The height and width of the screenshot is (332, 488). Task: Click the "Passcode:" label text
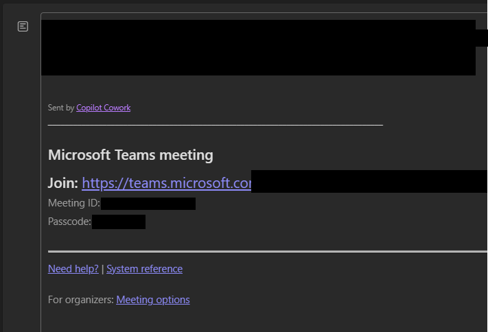coord(69,222)
